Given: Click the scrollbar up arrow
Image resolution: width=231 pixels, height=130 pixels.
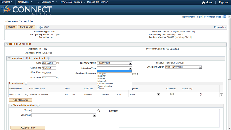Looking at the screenshot, I should 230,17.
